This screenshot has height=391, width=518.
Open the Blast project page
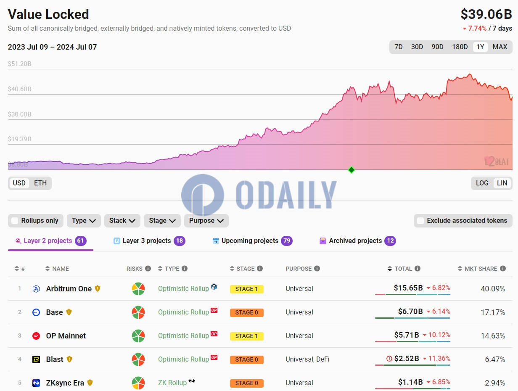pyautogui.click(x=55, y=359)
